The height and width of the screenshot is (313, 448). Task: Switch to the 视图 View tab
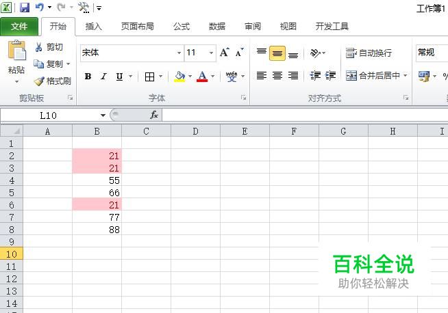point(288,27)
